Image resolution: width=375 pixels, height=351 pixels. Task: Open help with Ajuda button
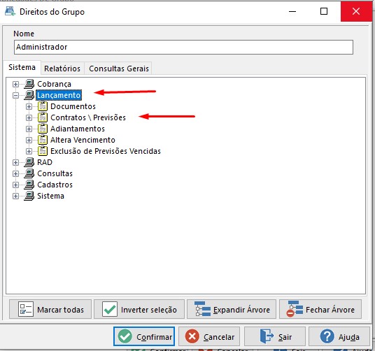pyautogui.click(x=339, y=336)
